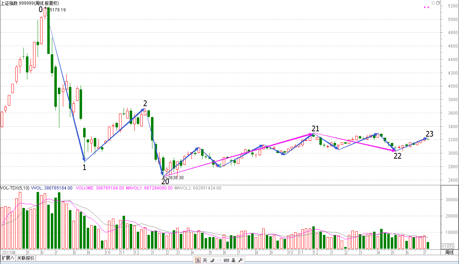Viewport: 459px width, 264px height.
Task: Click the magenta VOLUME value label
Action: (100, 188)
